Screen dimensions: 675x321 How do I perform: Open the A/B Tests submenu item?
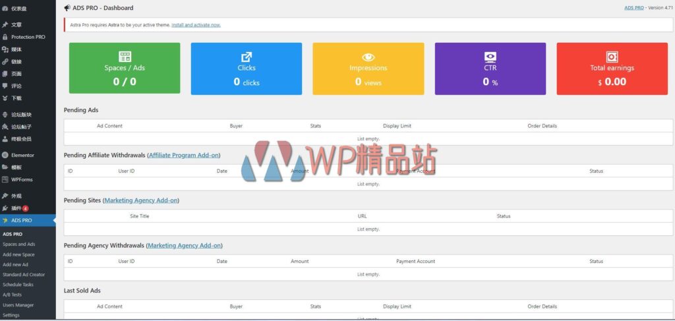pos(12,295)
